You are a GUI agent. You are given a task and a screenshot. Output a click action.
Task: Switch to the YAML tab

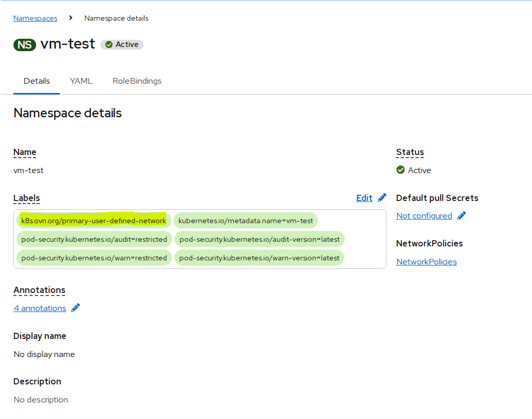pyautogui.click(x=81, y=81)
